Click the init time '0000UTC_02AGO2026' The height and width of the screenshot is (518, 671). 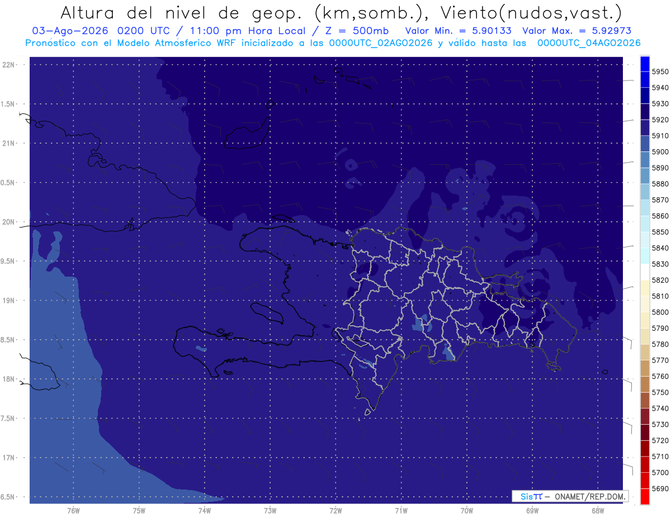point(381,43)
